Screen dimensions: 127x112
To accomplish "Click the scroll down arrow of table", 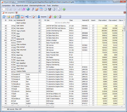I will [124, 104].
